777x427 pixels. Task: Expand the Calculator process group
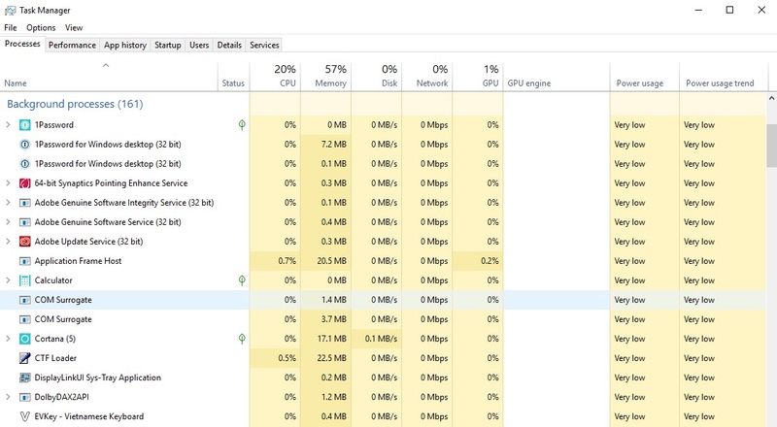coord(8,280)
